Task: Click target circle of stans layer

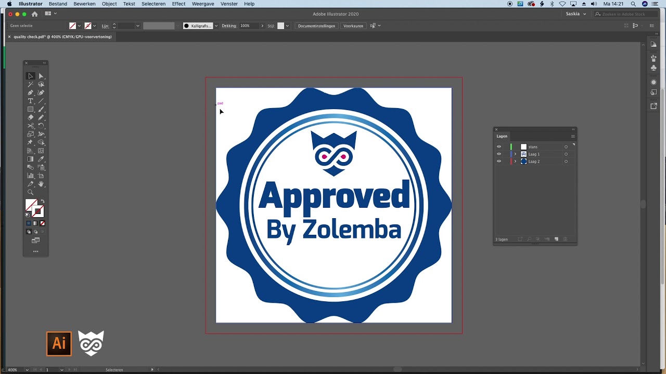Action: point(566,147)
